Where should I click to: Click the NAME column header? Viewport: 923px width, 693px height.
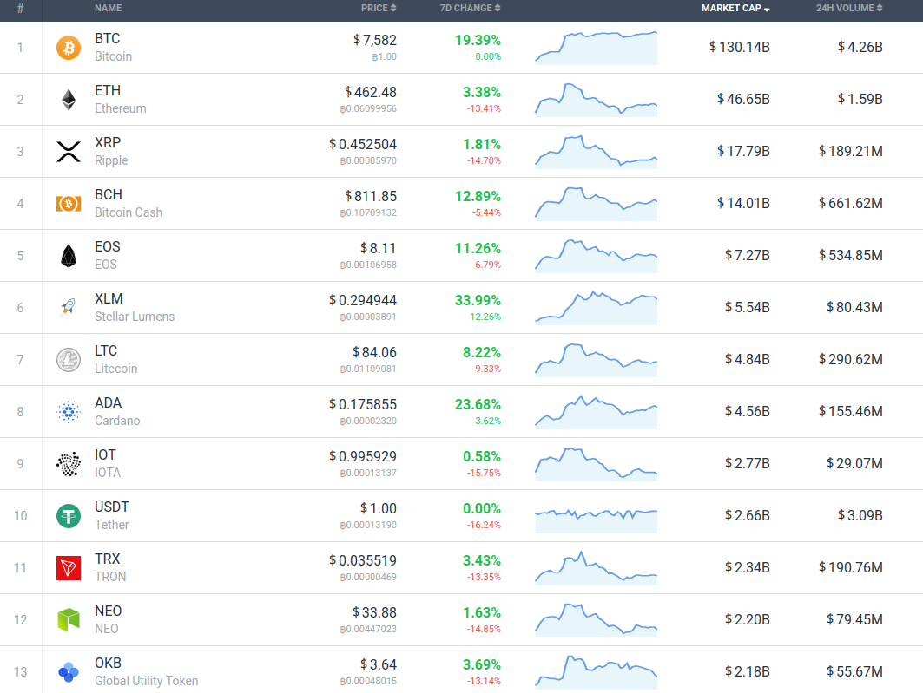[x=109, y=8]
